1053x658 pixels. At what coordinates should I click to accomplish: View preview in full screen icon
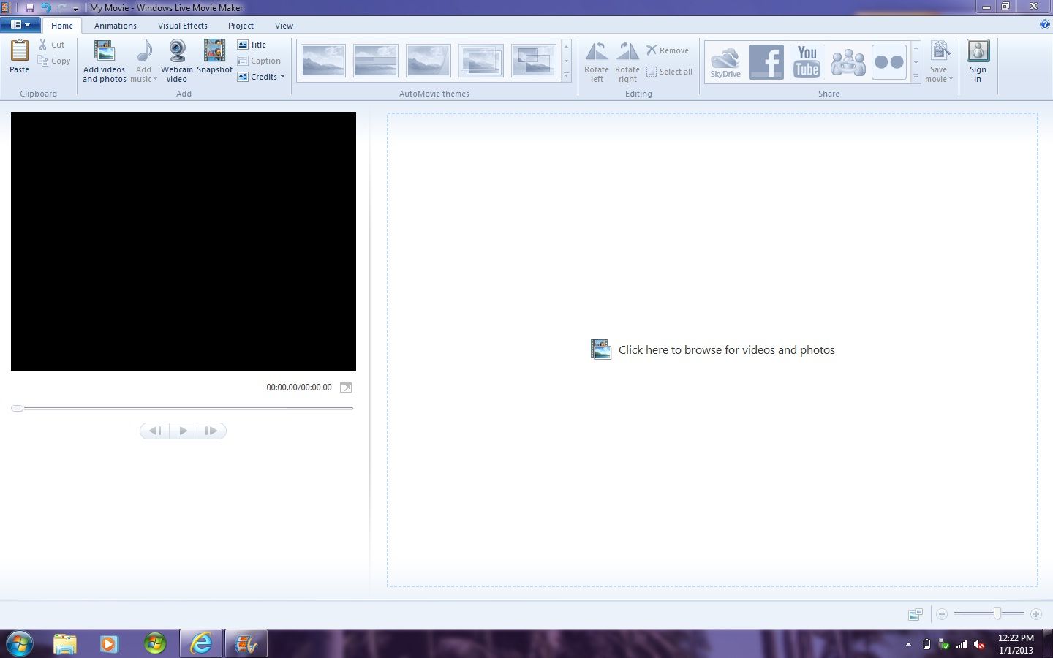(346, 387)
